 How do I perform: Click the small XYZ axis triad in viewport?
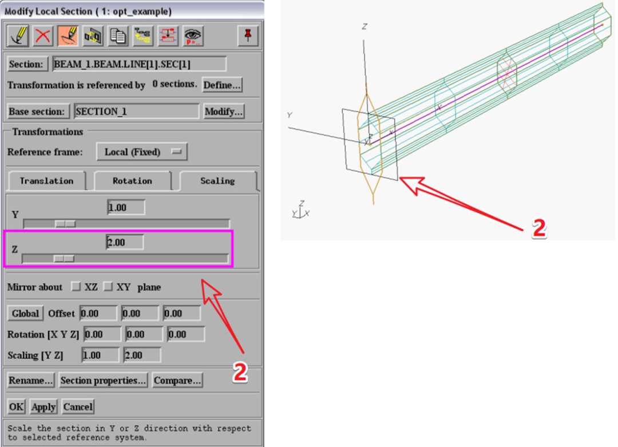tap(301, 209)
